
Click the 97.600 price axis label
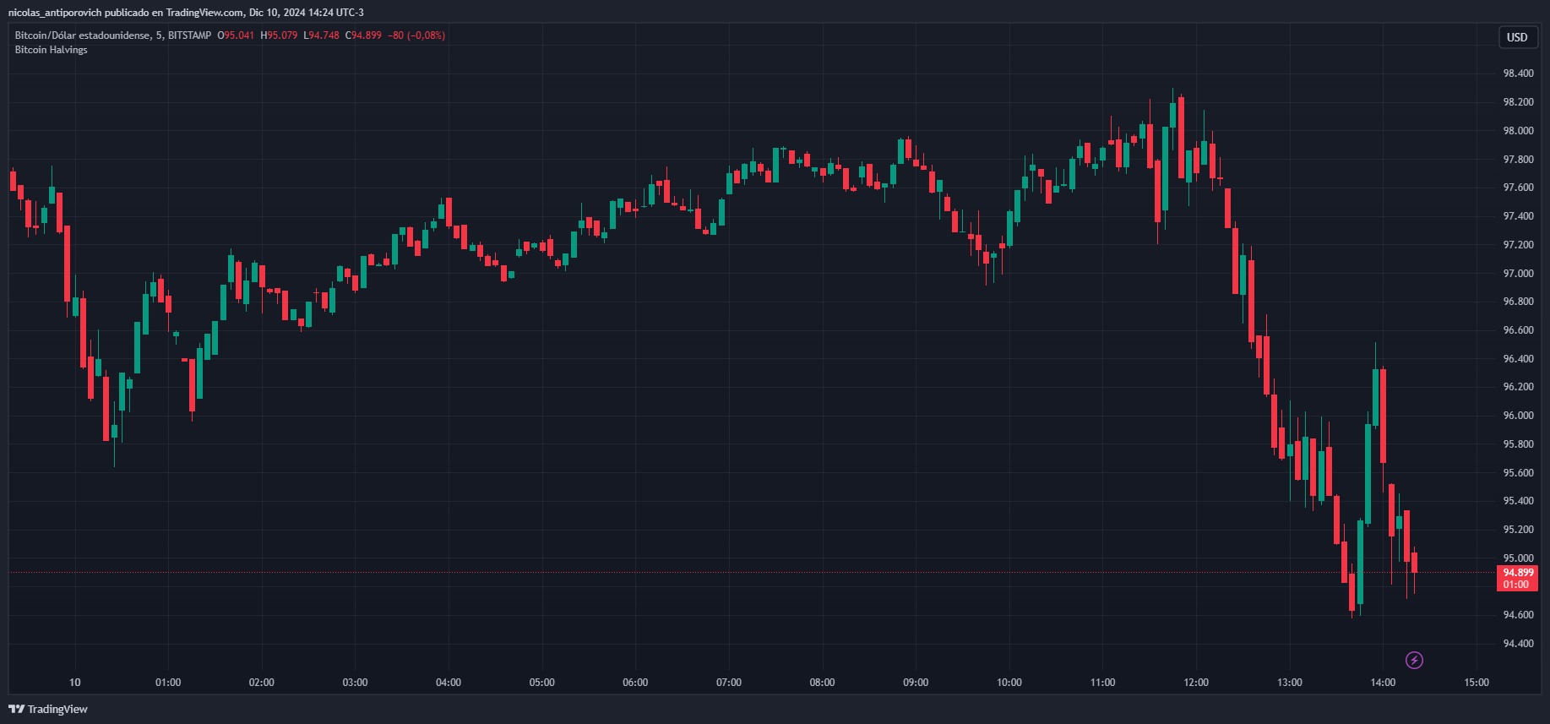tap(1518, 188)
